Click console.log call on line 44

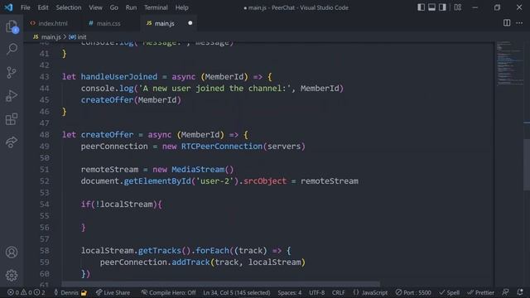pyautogui.click(x=107, y=89)
